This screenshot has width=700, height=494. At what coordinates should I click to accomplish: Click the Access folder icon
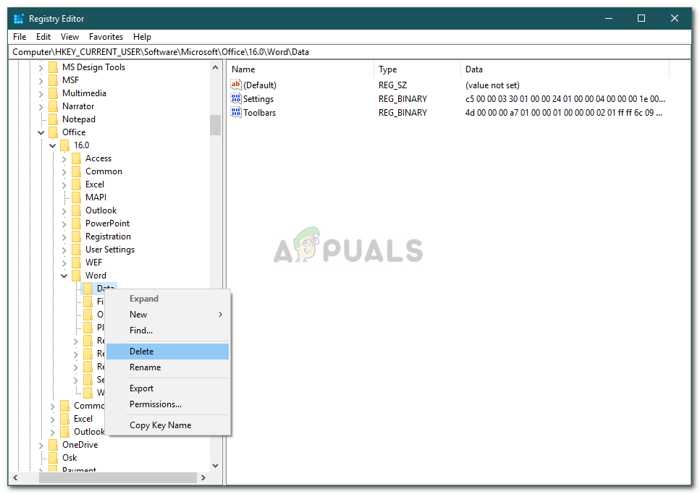click(x=77, y=158)
